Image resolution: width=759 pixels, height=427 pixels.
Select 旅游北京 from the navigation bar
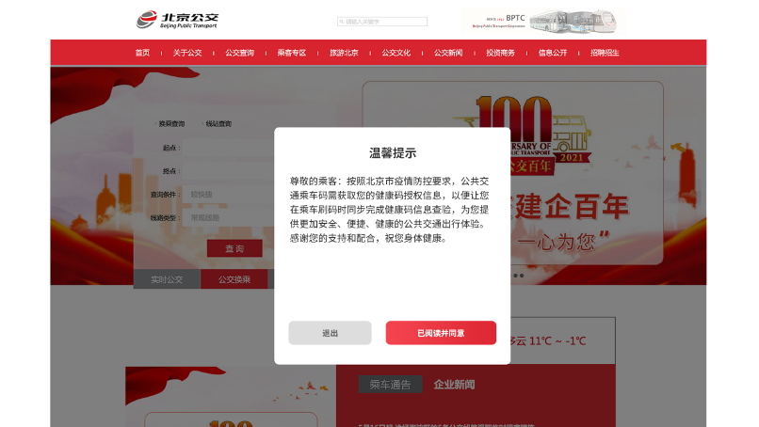(344, 53)
